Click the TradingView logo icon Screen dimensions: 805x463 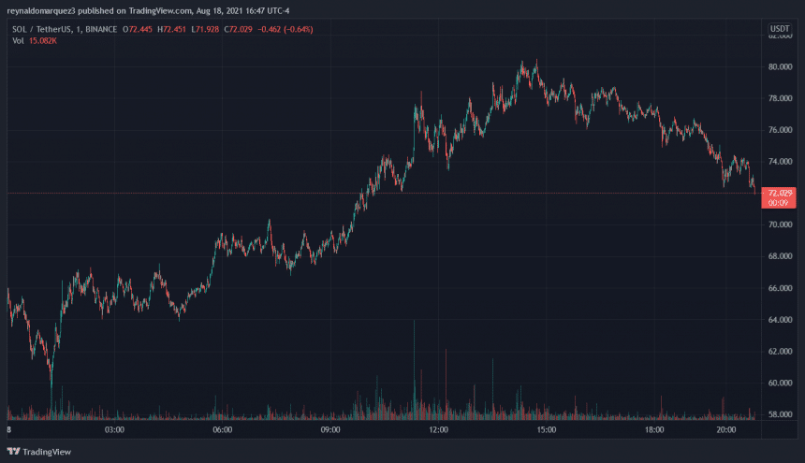coord(14,450)
